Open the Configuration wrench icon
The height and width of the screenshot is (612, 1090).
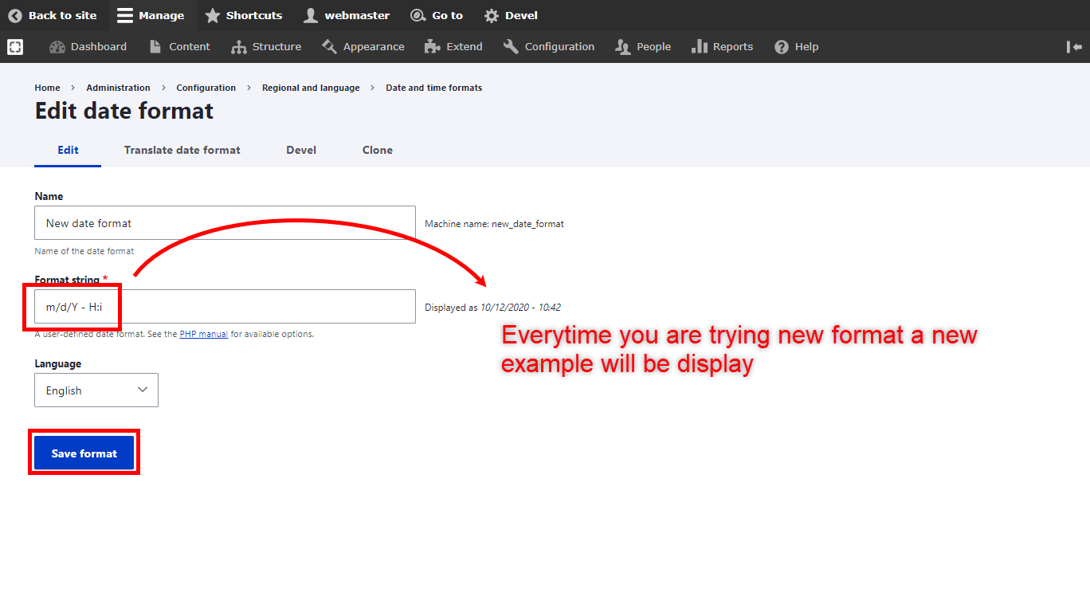pyautogui.click(x=511, y=47)
